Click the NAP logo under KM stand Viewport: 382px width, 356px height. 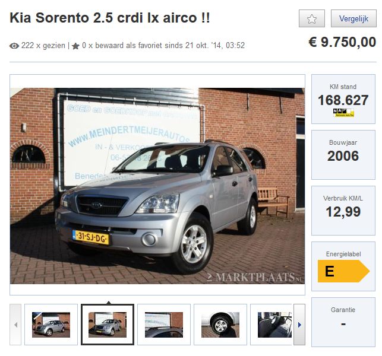343,113
